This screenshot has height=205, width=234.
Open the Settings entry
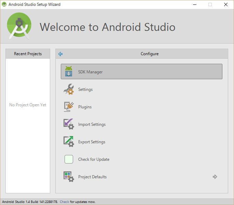click(x=141, y=89)
